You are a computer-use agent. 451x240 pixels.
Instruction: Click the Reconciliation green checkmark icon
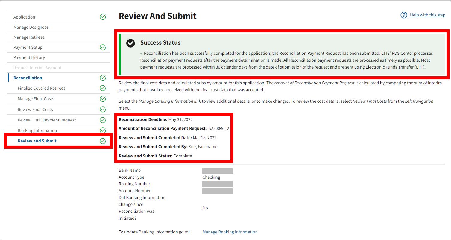(103, 78)
